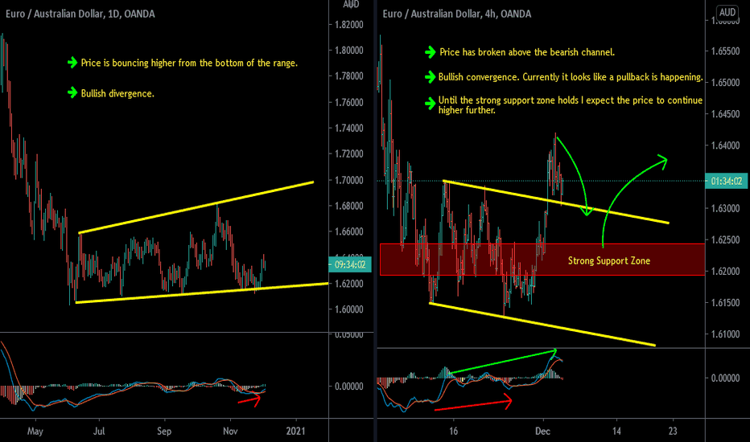Click the 14 date label on 4h axis
Screen dimensions: 750x442
point(617,431)
